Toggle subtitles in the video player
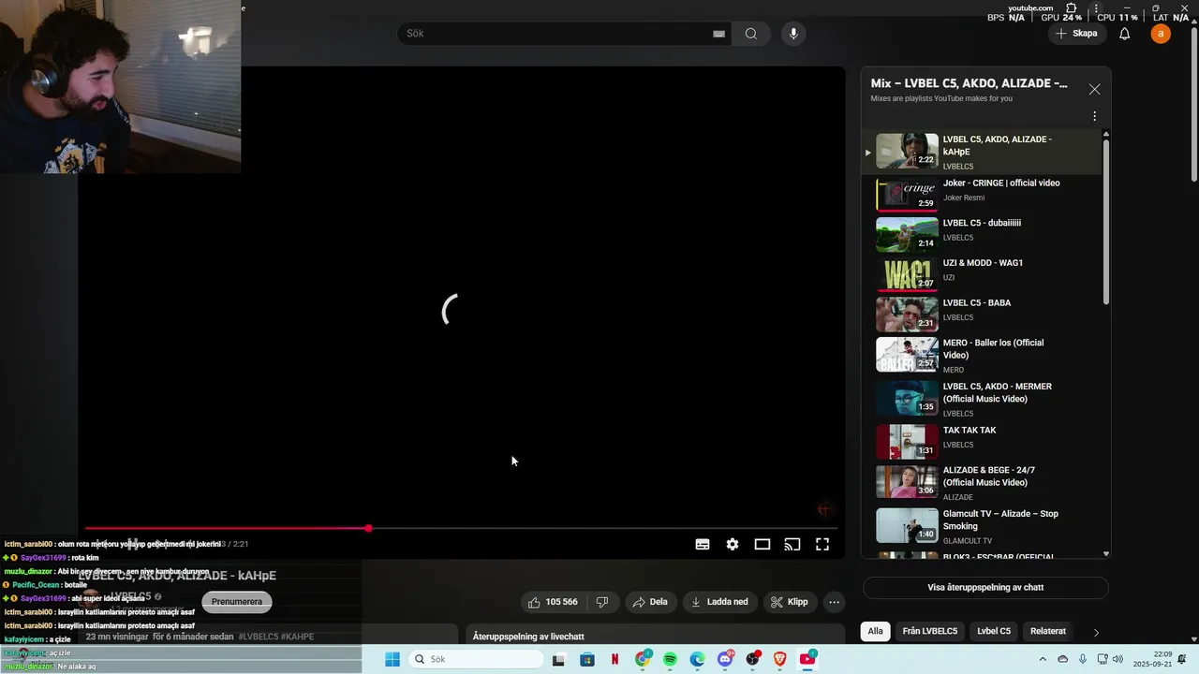Image resolution: width=1199 pixels, height=674 pixels. [703, 544]
